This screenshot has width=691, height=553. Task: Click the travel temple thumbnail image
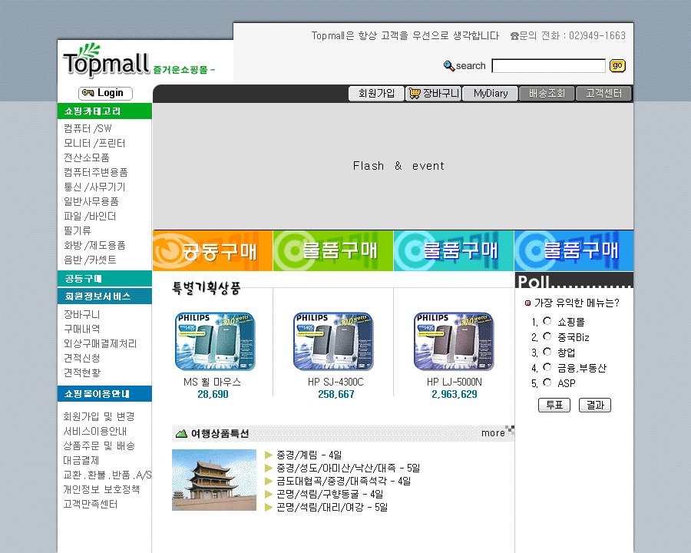(214, 480)
